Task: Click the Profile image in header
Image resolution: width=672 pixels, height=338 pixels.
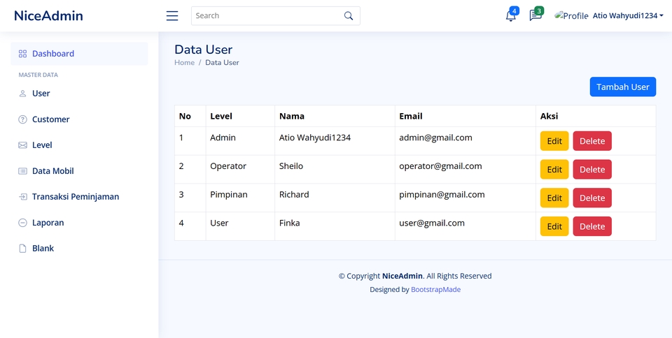Action: pos(571,16)
